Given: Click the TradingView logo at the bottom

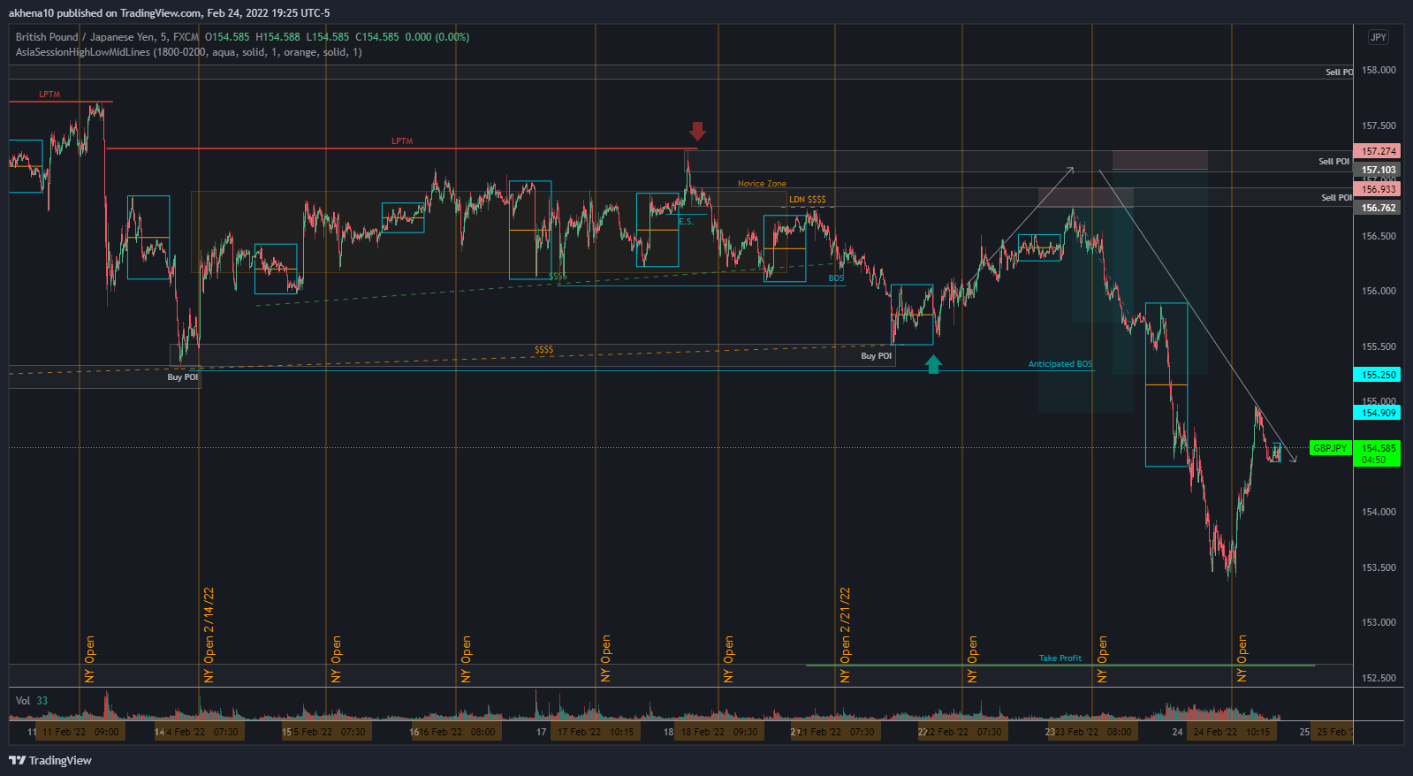Looking at the screenshot, I should point(50,760).
